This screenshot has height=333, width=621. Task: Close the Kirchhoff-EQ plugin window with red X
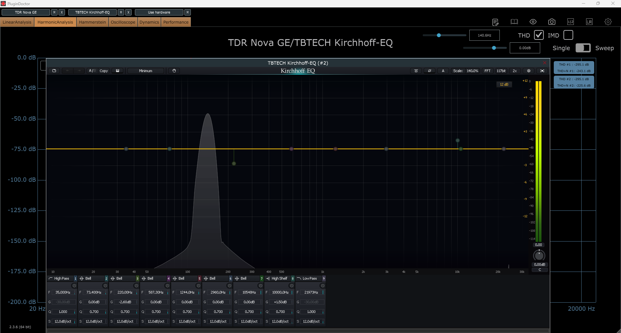click(x=545, y=63)
